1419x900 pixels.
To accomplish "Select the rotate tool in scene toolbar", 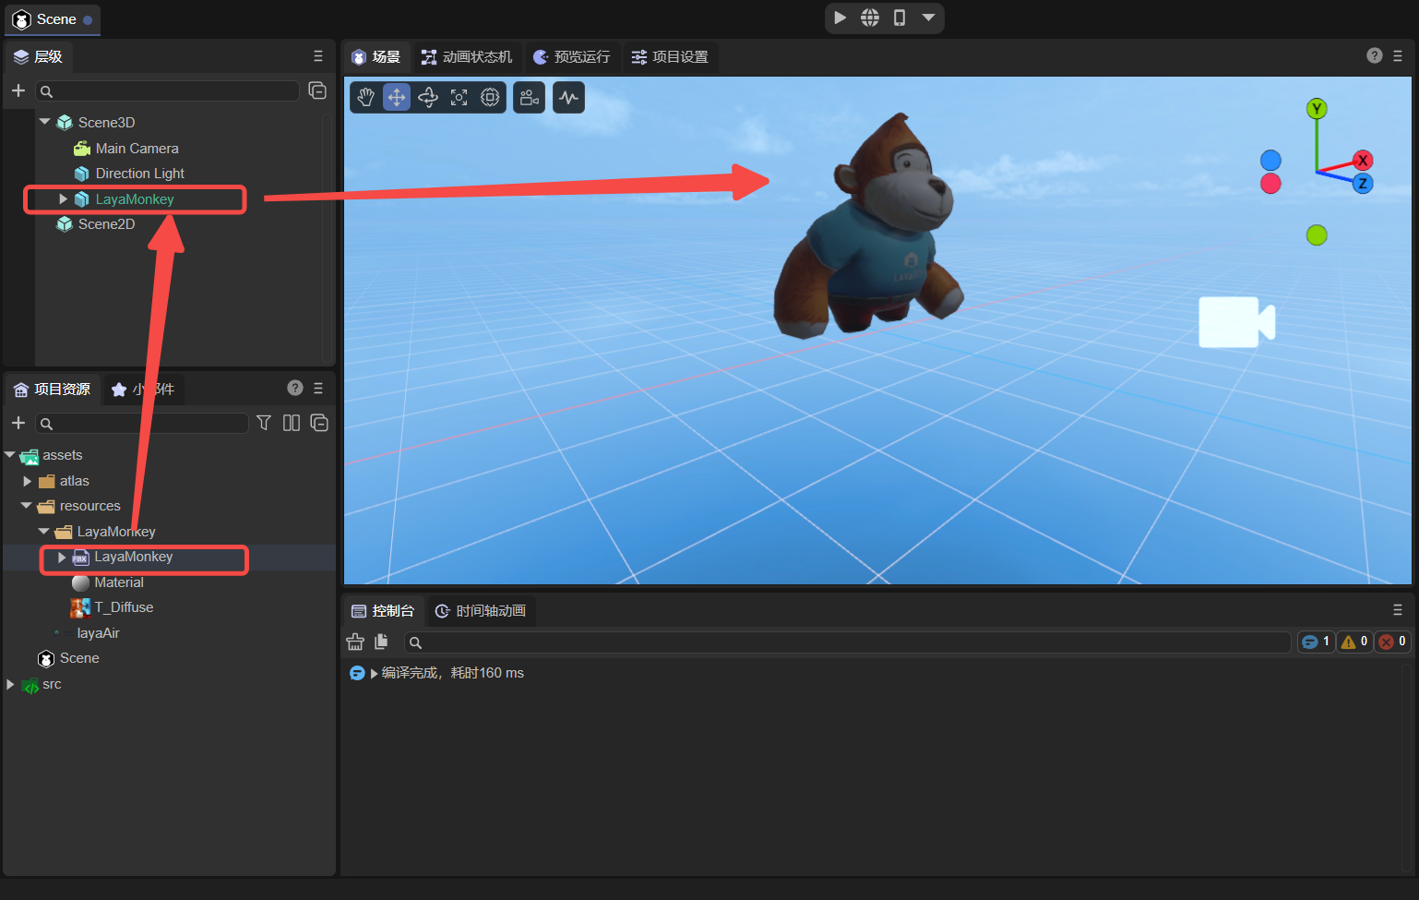I will coord(428,98).
